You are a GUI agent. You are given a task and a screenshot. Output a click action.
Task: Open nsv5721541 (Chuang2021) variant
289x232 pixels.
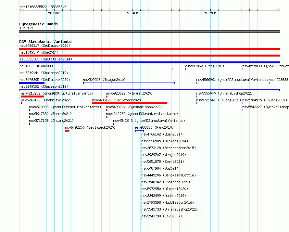219,100
